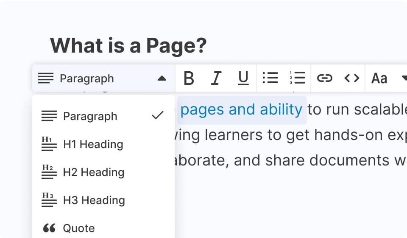Click the highlighted "pages and ability" link
Image resolution: width=407 pixels, height=238 pixels.
tap(241, 110)
